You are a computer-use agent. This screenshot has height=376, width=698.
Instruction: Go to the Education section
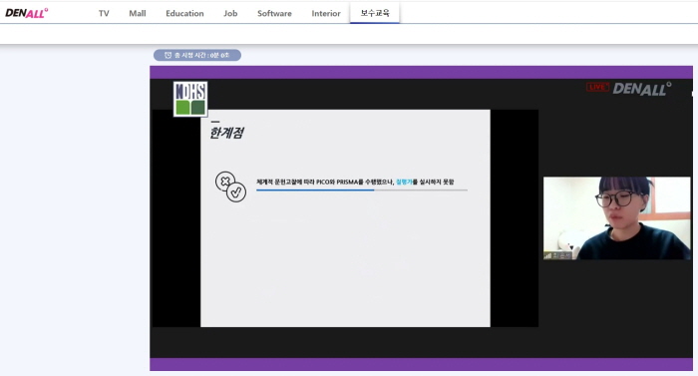[184, 13]
